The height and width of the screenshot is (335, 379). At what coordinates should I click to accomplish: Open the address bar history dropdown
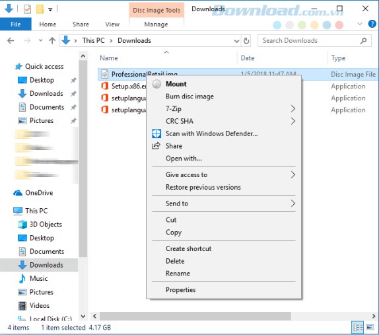[236, 41]
